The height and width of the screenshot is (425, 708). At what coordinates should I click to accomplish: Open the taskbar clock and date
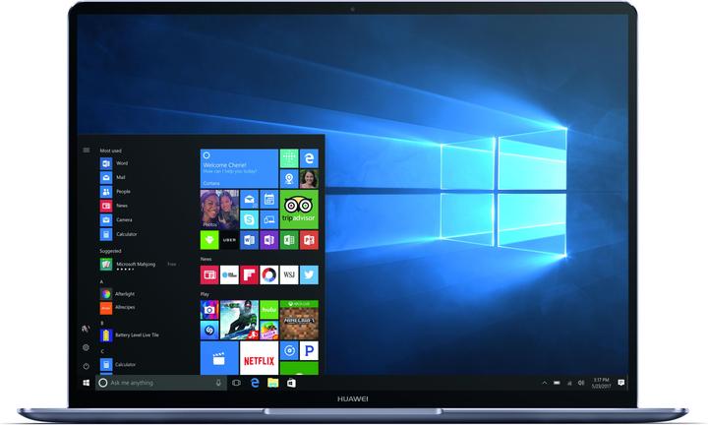click(601, 383)
